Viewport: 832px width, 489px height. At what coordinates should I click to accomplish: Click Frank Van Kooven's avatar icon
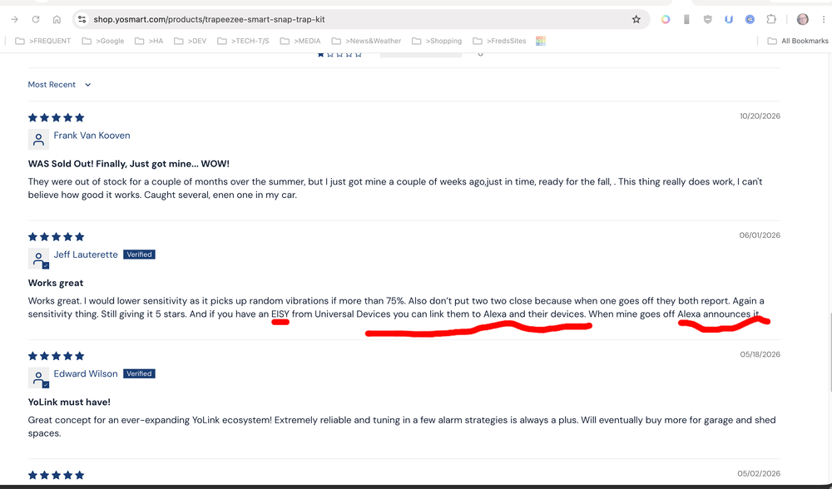pyautogui.click(x=38, y=140)
